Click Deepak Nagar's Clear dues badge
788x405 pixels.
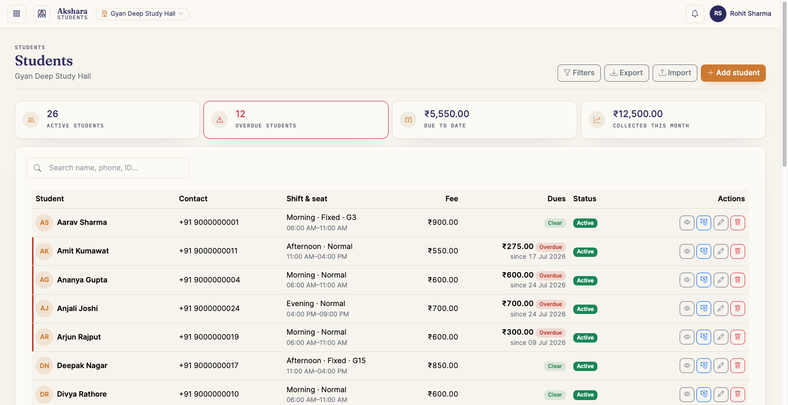555,366
